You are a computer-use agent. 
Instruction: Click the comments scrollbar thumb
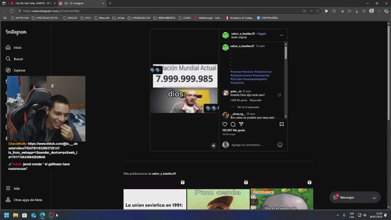click(x=286, y=53)
